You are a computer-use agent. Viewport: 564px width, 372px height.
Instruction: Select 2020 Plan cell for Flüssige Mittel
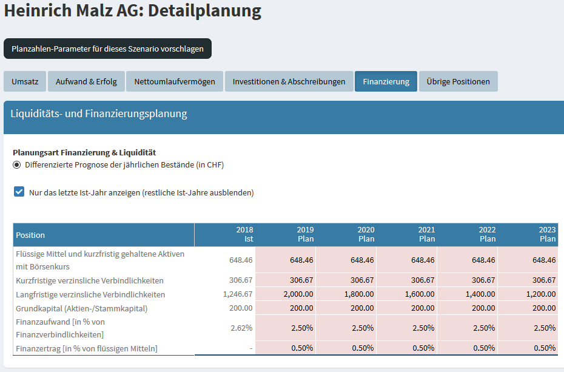pyautogui.click(x=346, y=260)
